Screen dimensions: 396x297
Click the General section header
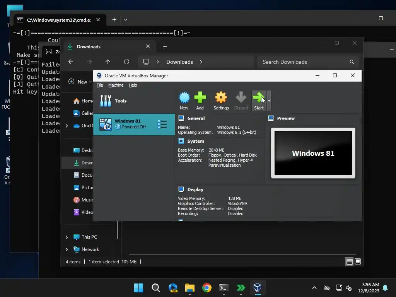(x=196, y=118)
